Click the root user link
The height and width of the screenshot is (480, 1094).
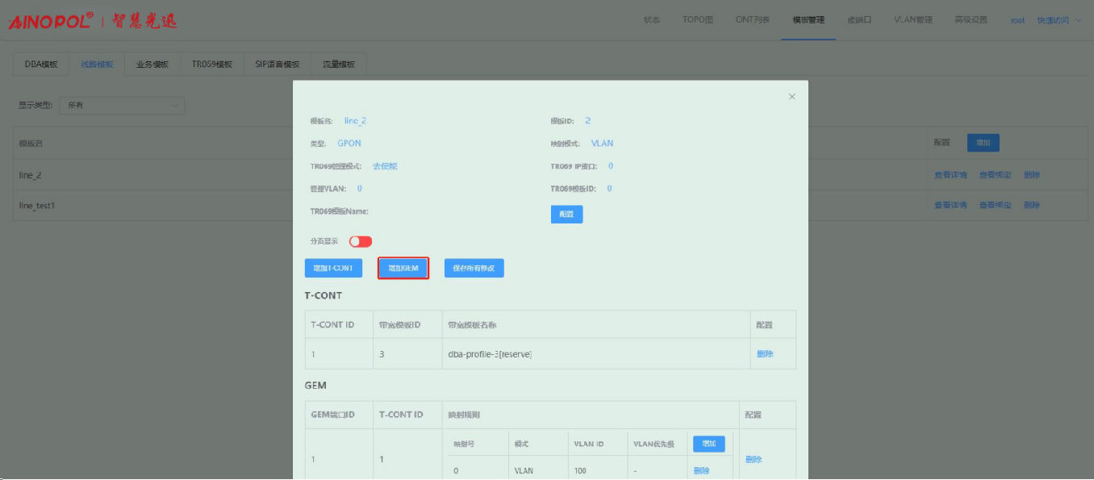[x=1017, y=20]
